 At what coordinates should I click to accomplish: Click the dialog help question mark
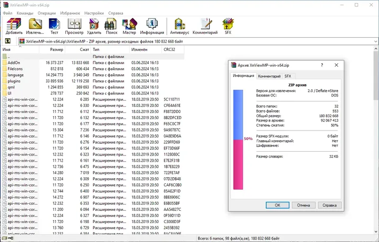coord(322,65)
